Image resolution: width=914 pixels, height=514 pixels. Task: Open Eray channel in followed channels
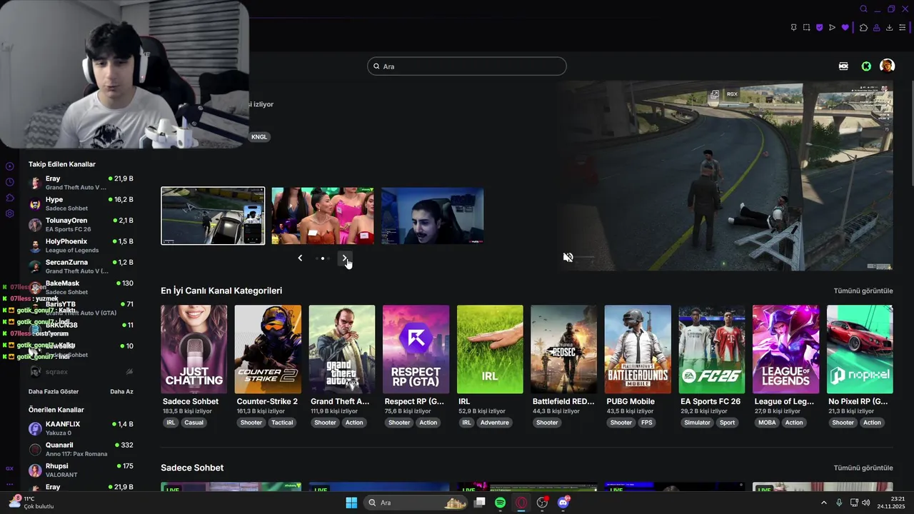coord(81,183)
